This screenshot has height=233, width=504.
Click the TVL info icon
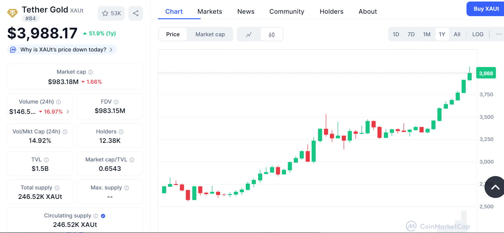46,160
